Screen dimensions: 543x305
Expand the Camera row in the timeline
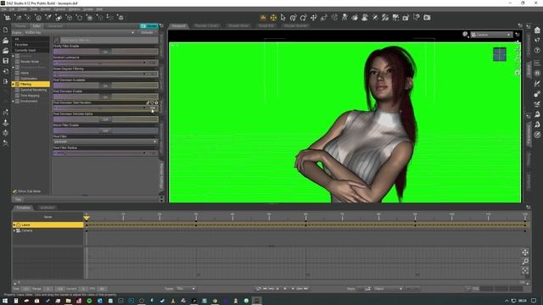click(x=14, y=230)
